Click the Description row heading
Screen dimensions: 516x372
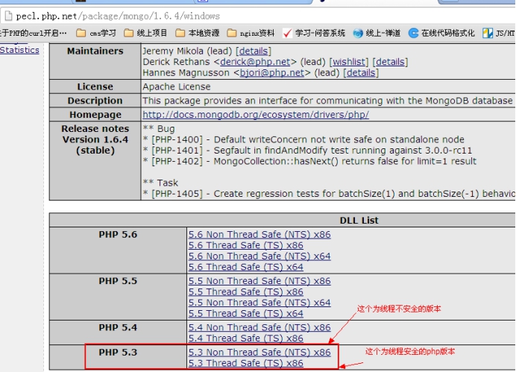(95, 101)
